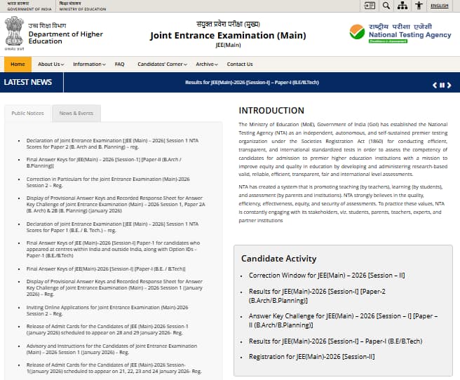Screen dimensions: 460x380
Task: Open Final Answer Keys Paper-II B.Arch/B.Planning notice
Action: (104, 163)
